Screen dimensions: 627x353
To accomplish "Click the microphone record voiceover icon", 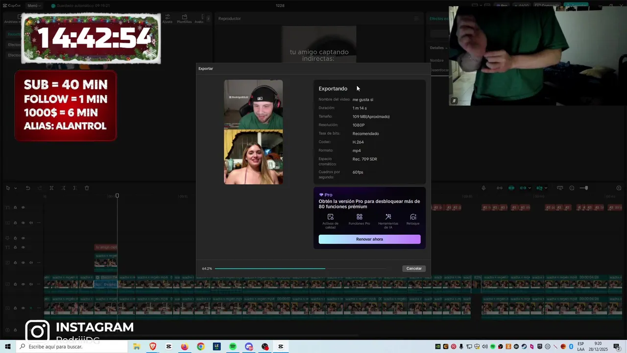I will click(x=483, y=188).
